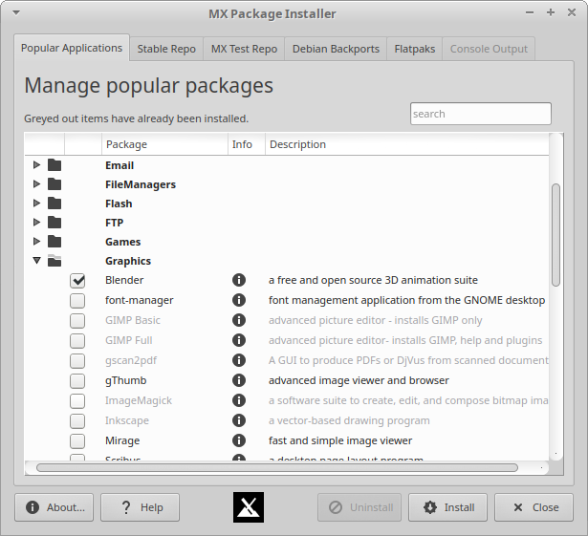Open Inkscape info icon
Image resolution: width=588 pixels, height=536 pixels.
[239, 420]
